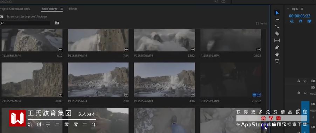The width and height of the screenshot is (316, 133).
Task: Toggle track lock for V2
Action: coord(299,92)
